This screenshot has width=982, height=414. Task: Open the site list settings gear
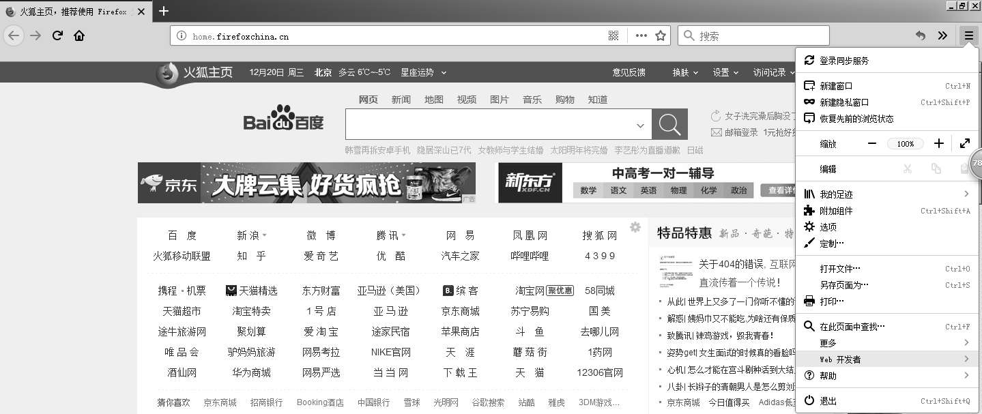point(635,227)
